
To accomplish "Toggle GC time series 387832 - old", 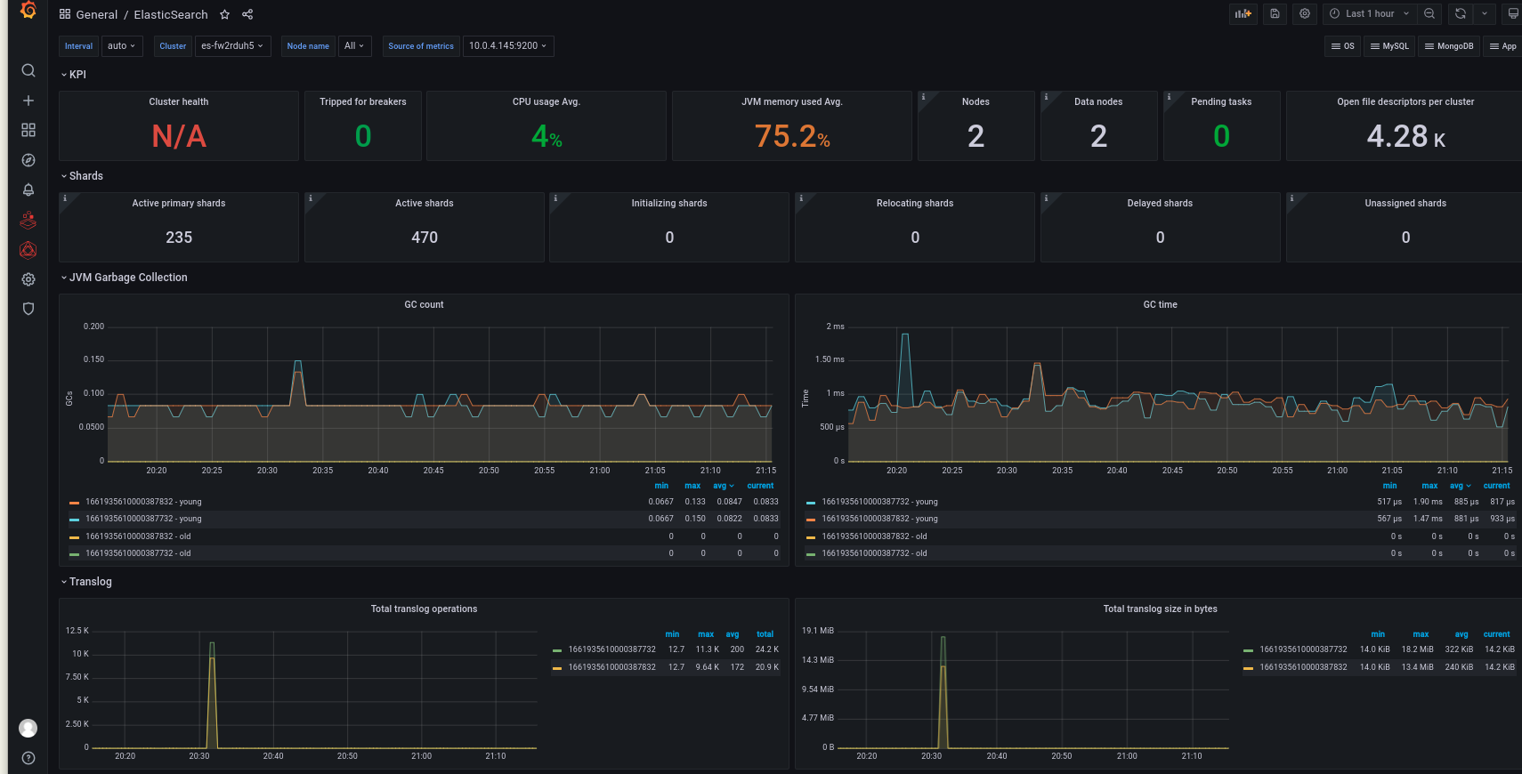I will (x=874, y=536).
